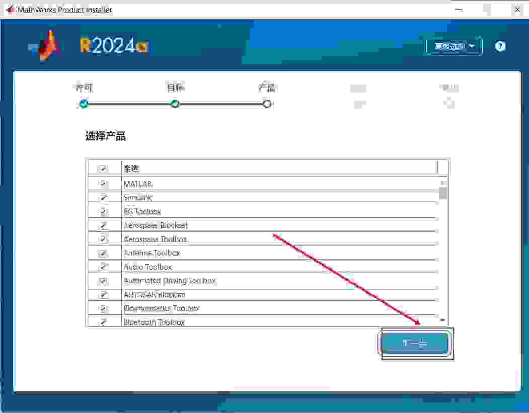This screenshot has width=529, height=413.
Task: Click the R2024 release label
Action: pyautogui.click(x=115, y=45)
